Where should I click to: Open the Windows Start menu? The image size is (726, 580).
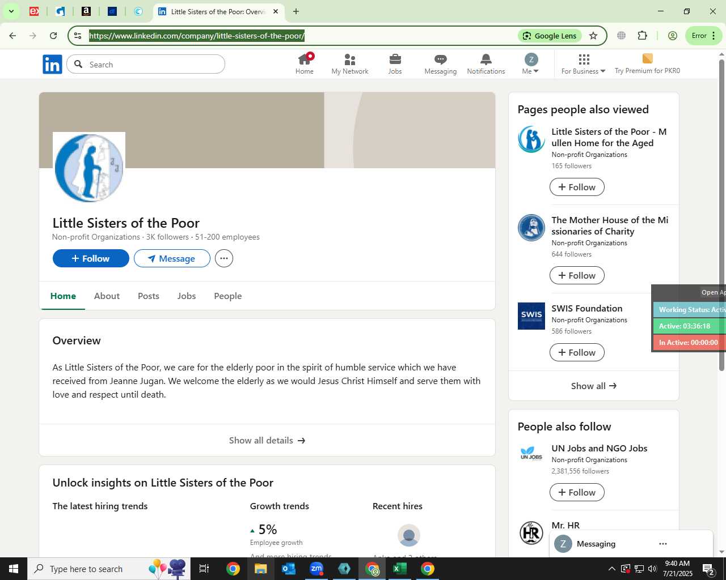point(14,569)
